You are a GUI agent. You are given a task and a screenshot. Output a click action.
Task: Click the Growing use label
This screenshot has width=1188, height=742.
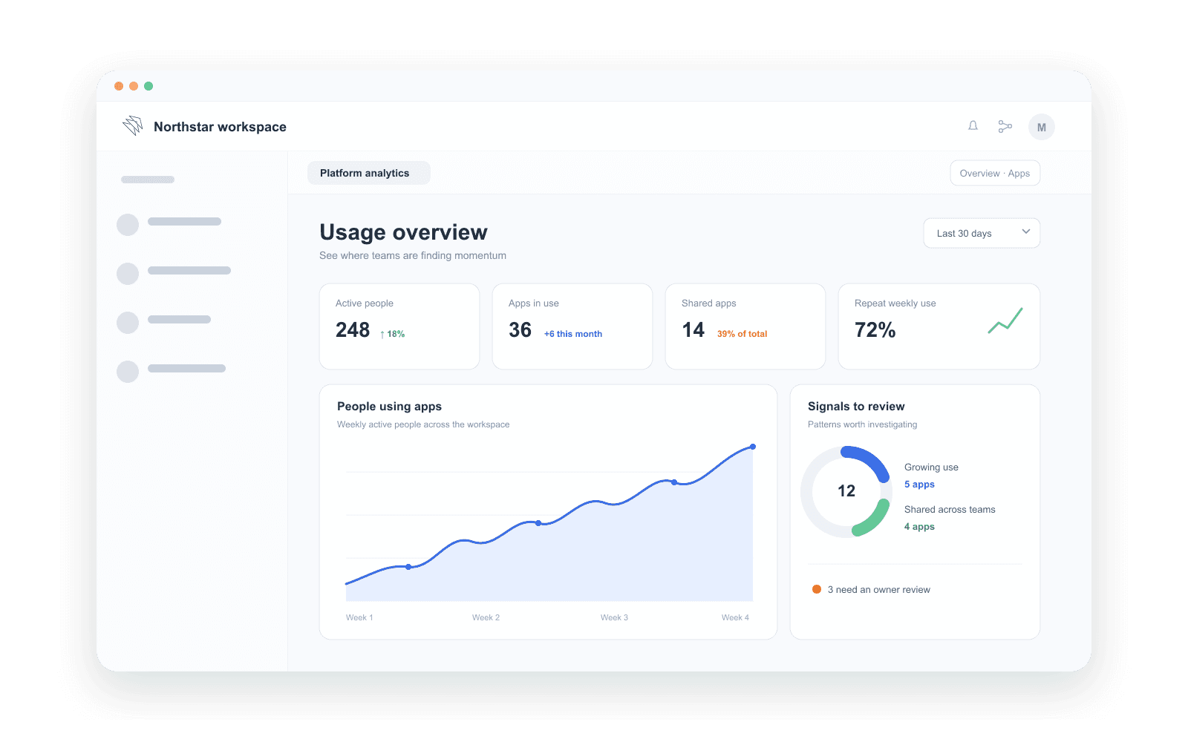click(x=931, y=467)
